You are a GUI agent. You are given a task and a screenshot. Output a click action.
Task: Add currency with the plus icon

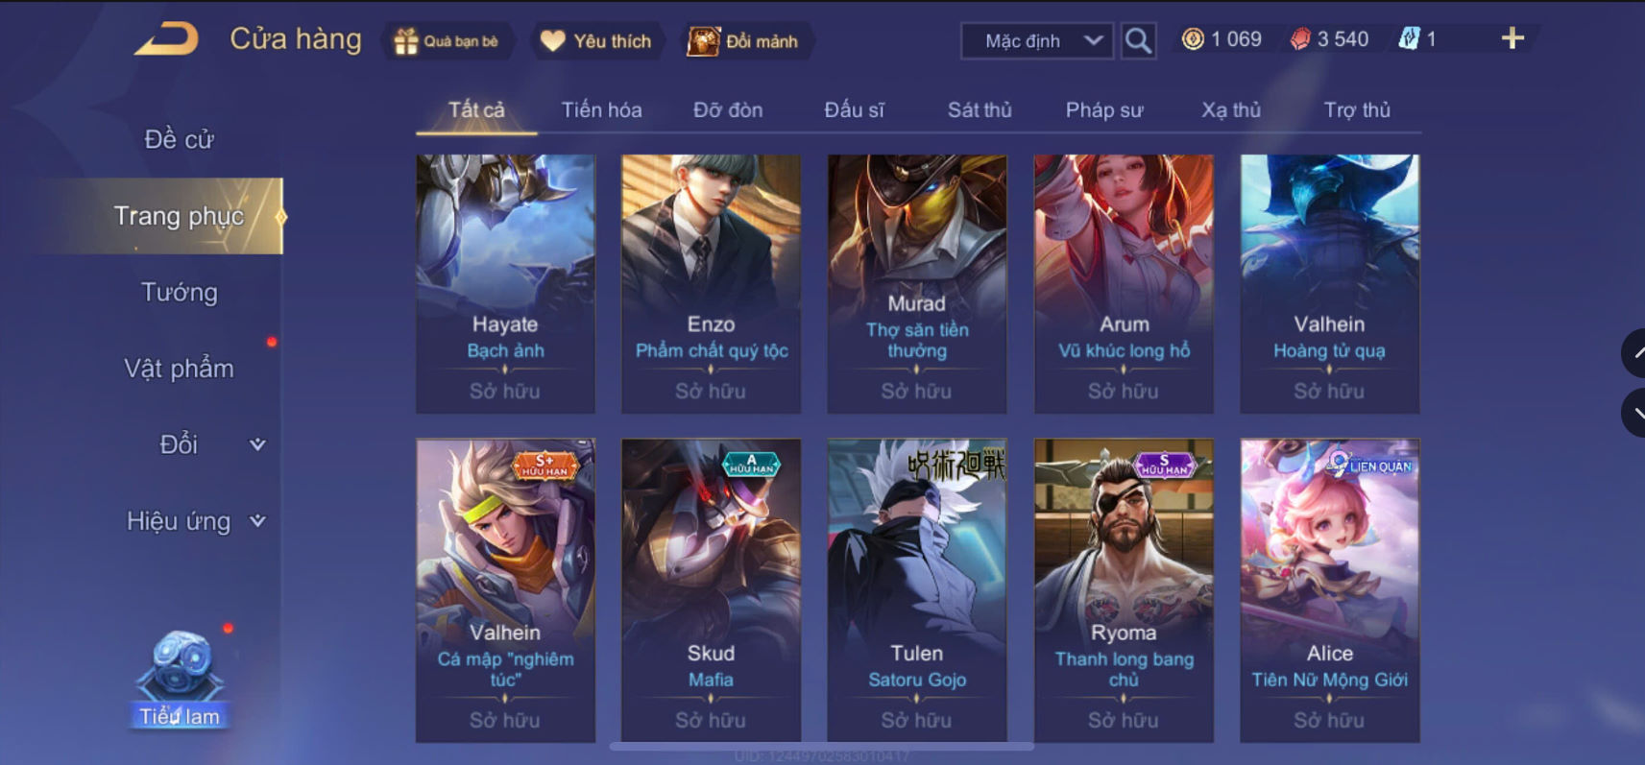point(1512,38)
